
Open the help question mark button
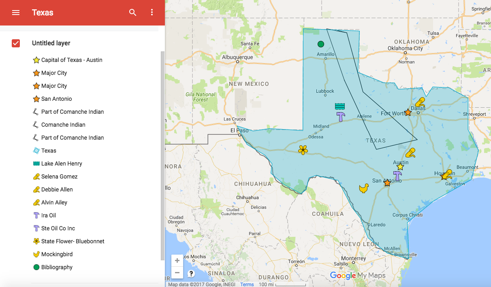[x=191, y=274]
